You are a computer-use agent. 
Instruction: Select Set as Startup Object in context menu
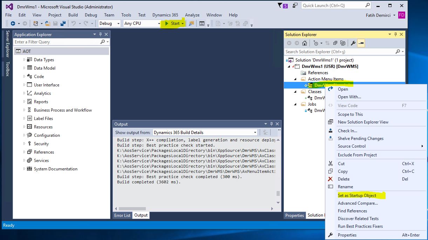[357, 196]
